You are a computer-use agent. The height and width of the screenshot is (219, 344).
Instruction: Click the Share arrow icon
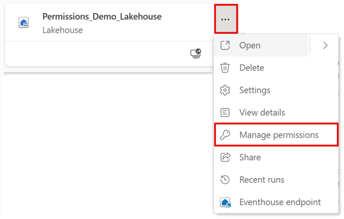(225, 157)
